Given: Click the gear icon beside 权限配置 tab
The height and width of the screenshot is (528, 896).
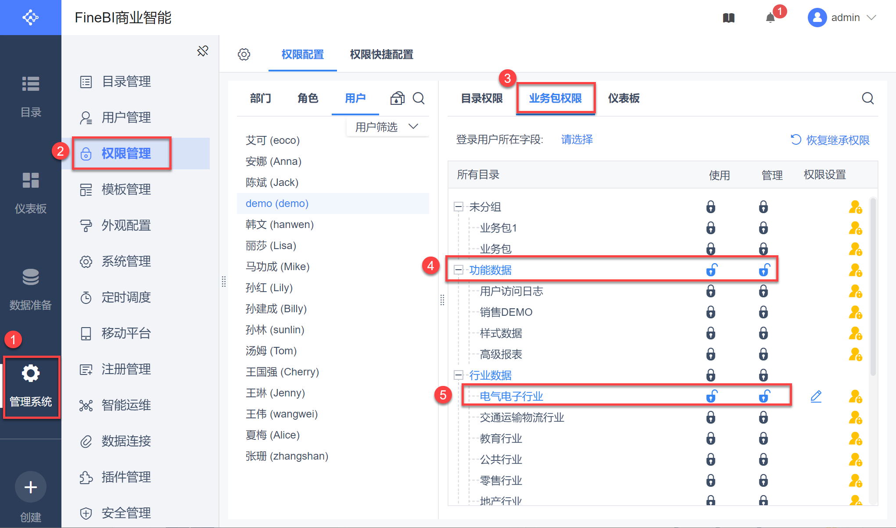Looking at the screenshot, I should click(x=244, y=54).
